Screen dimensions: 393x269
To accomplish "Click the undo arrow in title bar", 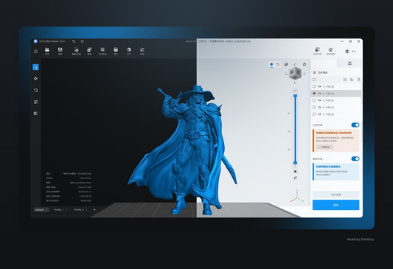I will (74, 41).
